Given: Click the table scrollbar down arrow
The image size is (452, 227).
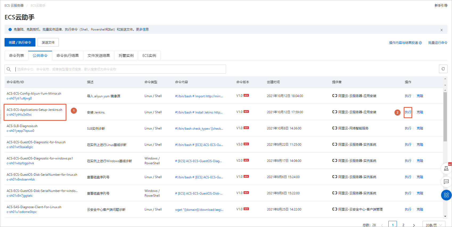Looking at the screenshot, I should click(x=445, y=216).
